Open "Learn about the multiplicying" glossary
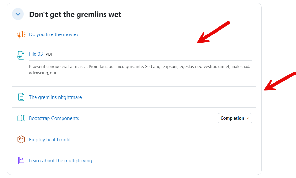Image resolution: width=296 pixels, height=178 pixels. click(60, 161)
